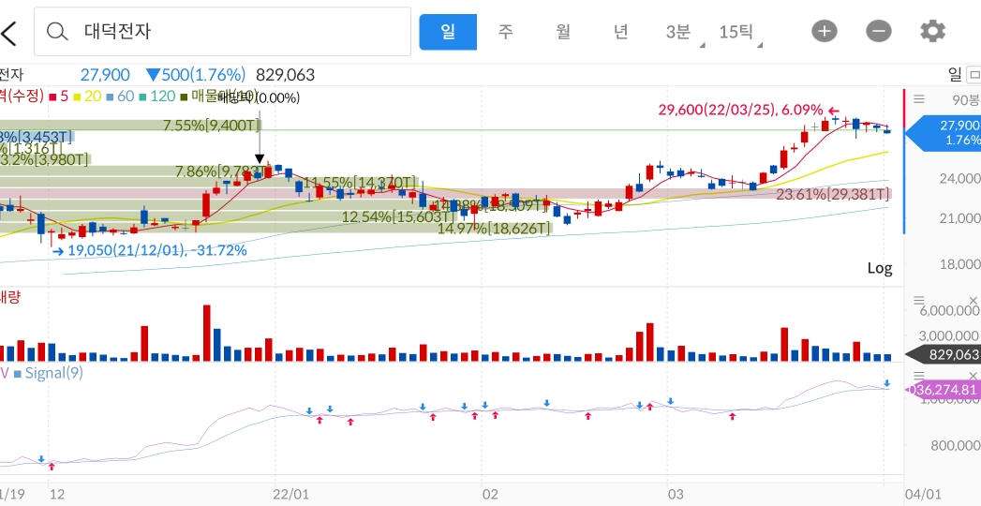981x506 pixels.
Task: Click the (수정) adjusted price legend label
Action: click(25, 97)
